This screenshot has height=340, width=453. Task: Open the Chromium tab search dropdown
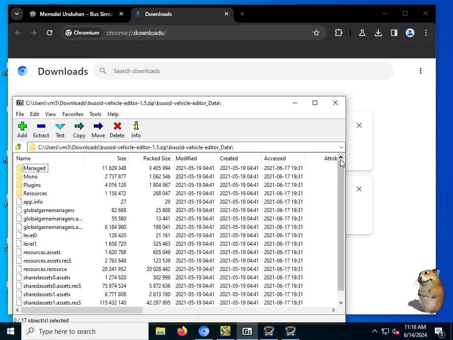tap(17, 14)
